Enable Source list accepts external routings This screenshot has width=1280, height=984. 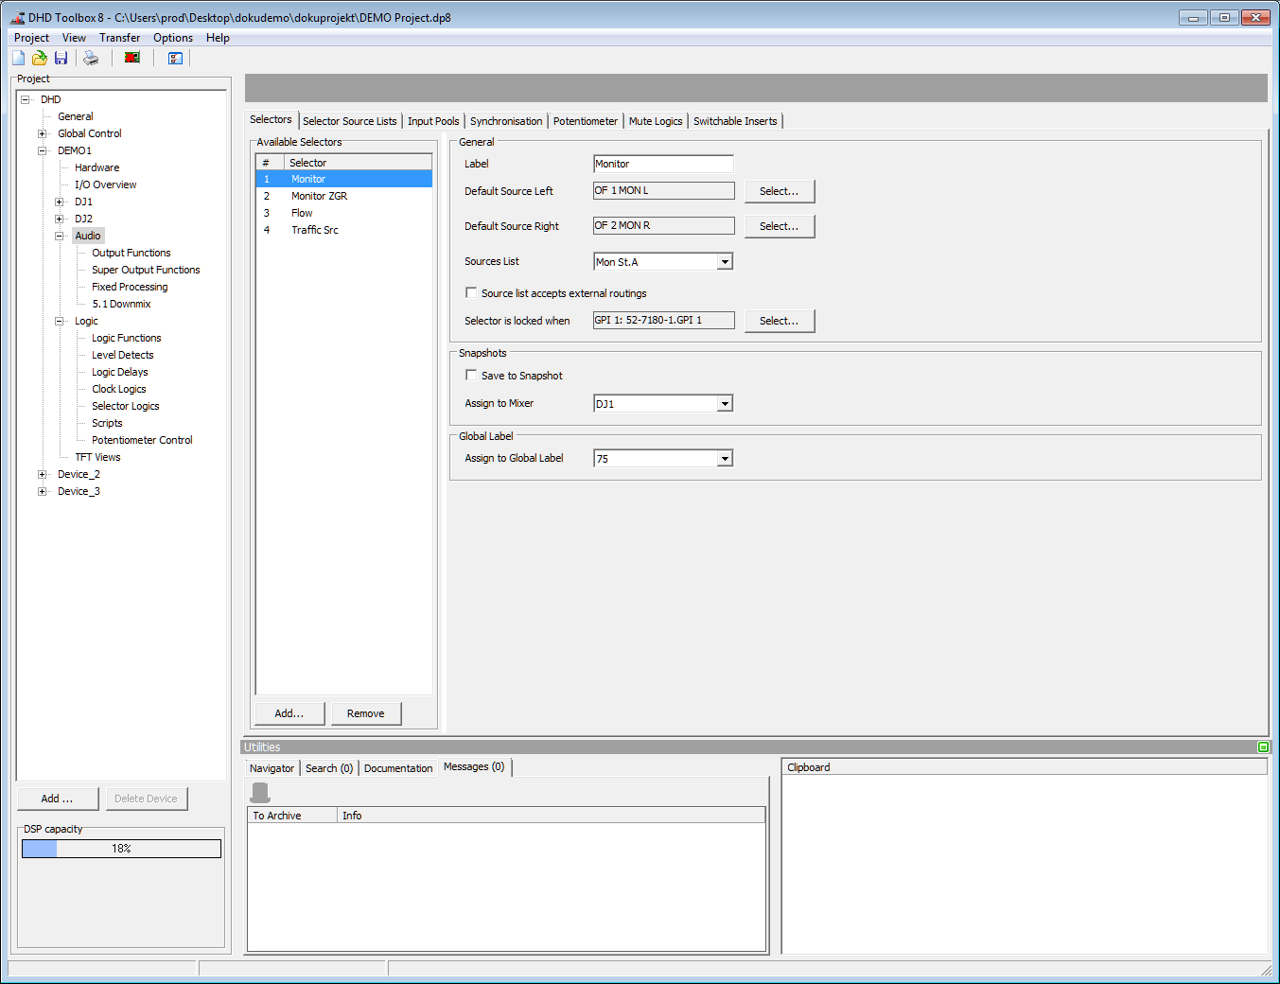click(470, 292)
